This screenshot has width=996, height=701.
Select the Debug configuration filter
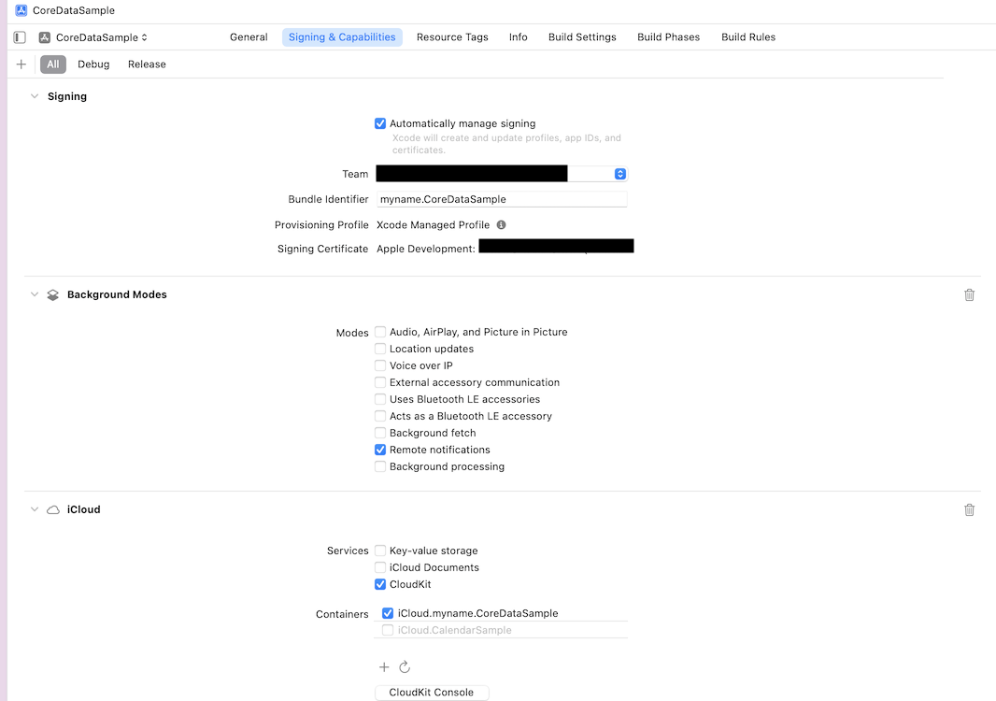tap(93, 64)
